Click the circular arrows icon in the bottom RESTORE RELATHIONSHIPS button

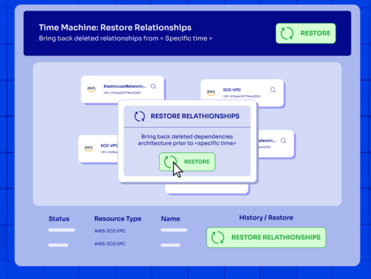[x=218, y=237]
